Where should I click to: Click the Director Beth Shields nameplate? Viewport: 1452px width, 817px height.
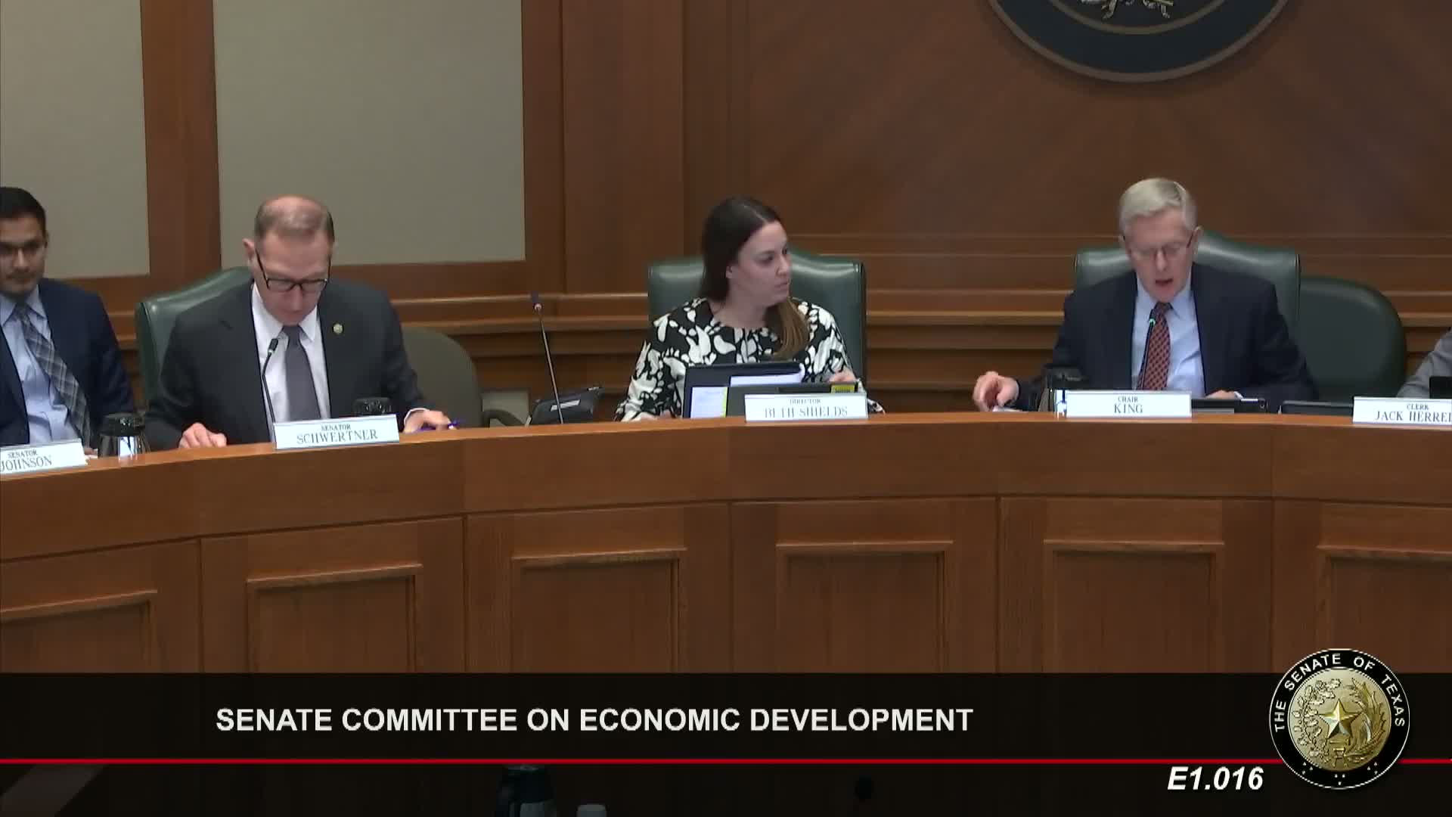point(805,407)
